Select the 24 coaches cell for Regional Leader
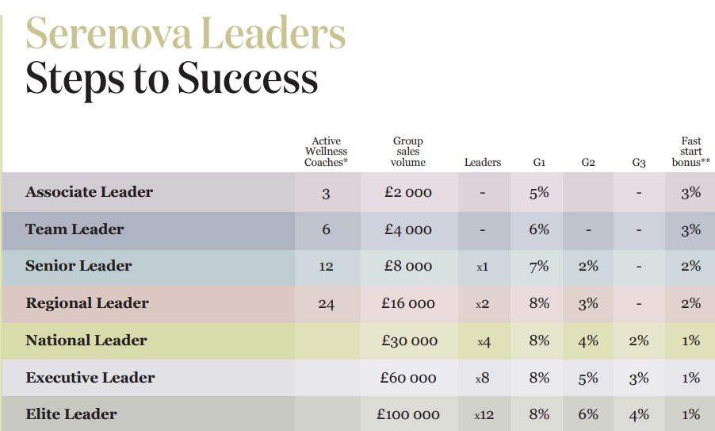 pos(326,304)
